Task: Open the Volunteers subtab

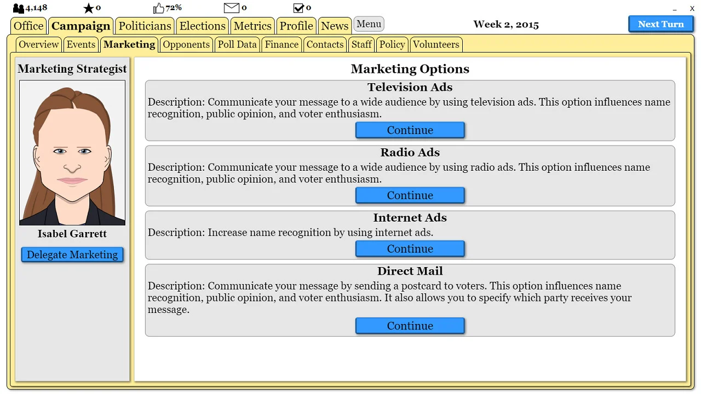Action: click(x=436, y=44)
